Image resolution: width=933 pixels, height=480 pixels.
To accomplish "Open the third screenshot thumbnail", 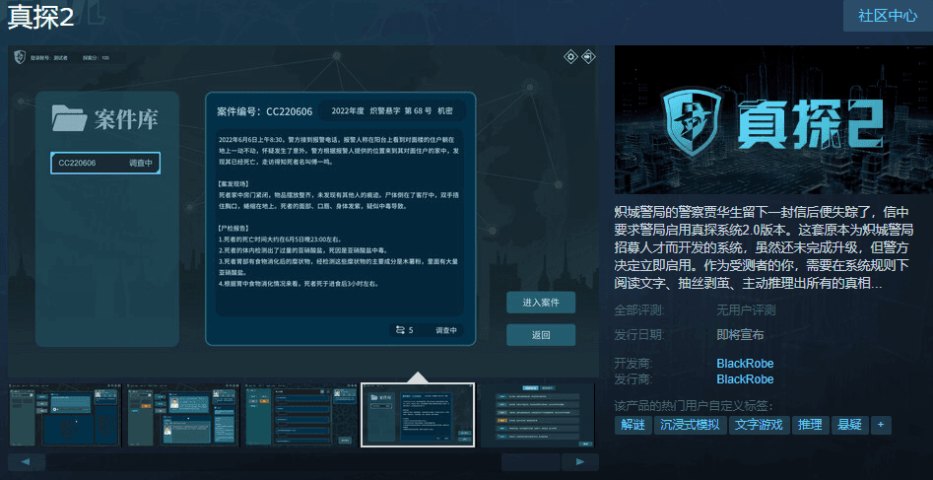I will tap(300, 415).
